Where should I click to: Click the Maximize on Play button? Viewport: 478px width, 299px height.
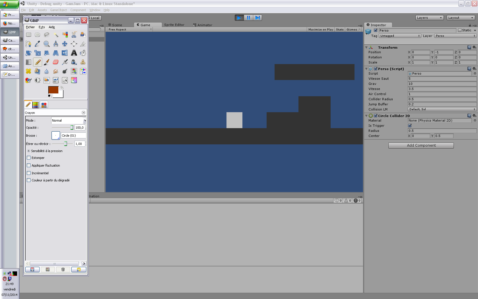click(321, 30)
